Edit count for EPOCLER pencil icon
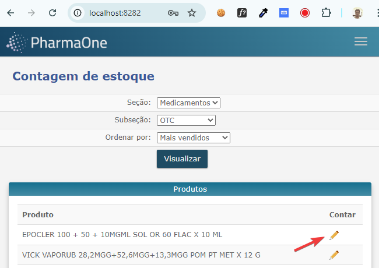Screen dimensions: 379x268 pyautogui.click(x=334, y=235)
